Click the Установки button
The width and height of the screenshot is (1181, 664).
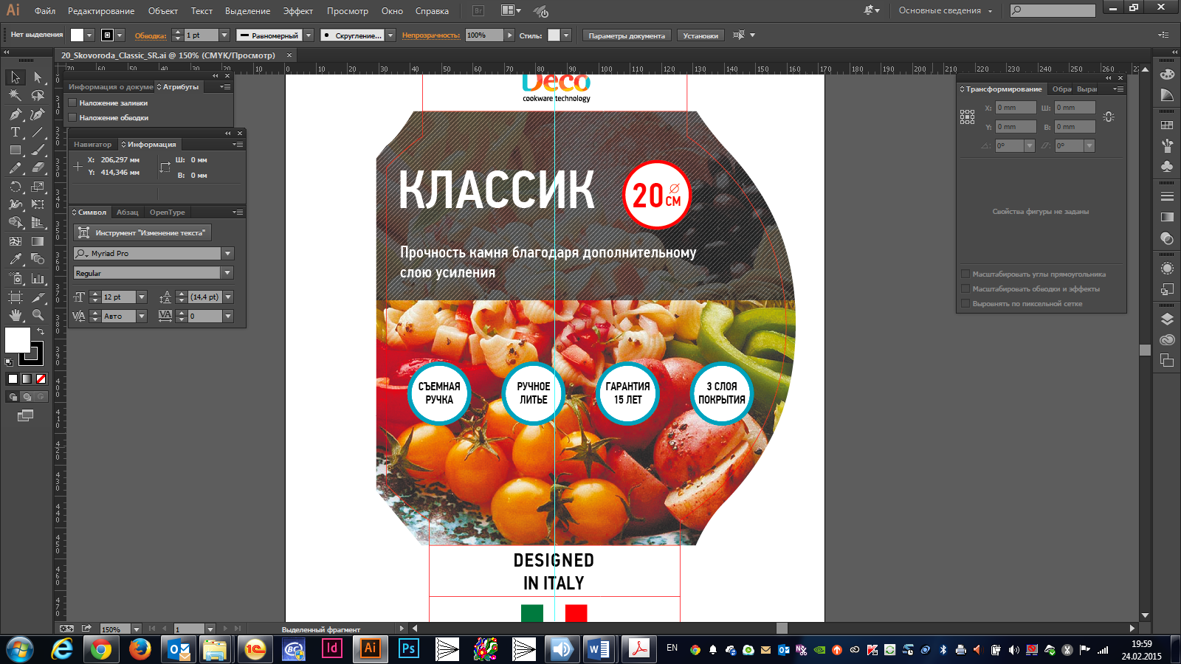(700, 35)
